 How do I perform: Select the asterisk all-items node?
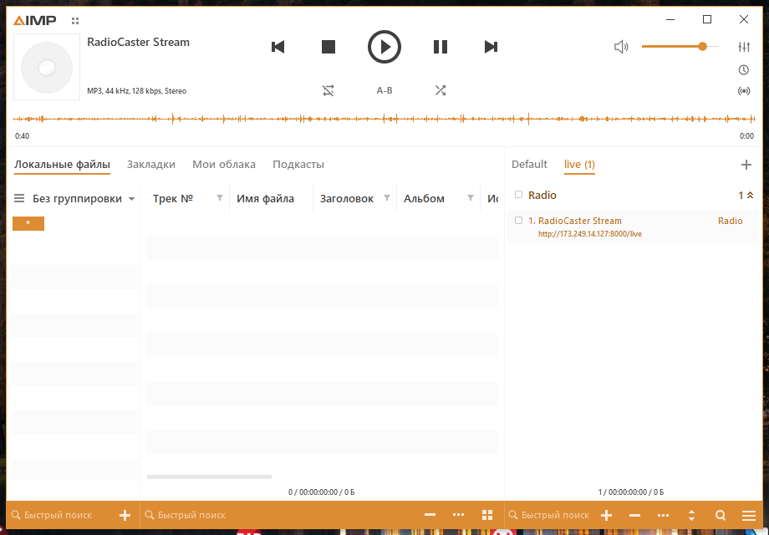[28, 223]
